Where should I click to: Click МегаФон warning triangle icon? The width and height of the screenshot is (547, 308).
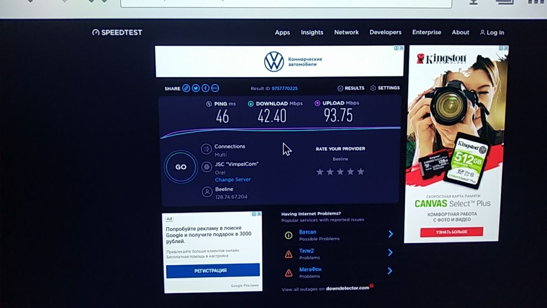point(288,272)
